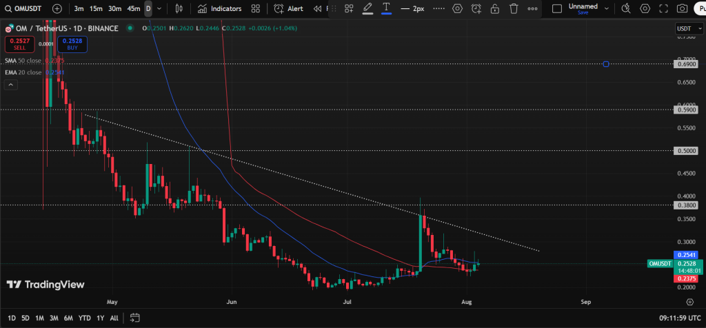Set date range to YTD
The height and width of the screenshot is (328, 706).
click(85, 318)
